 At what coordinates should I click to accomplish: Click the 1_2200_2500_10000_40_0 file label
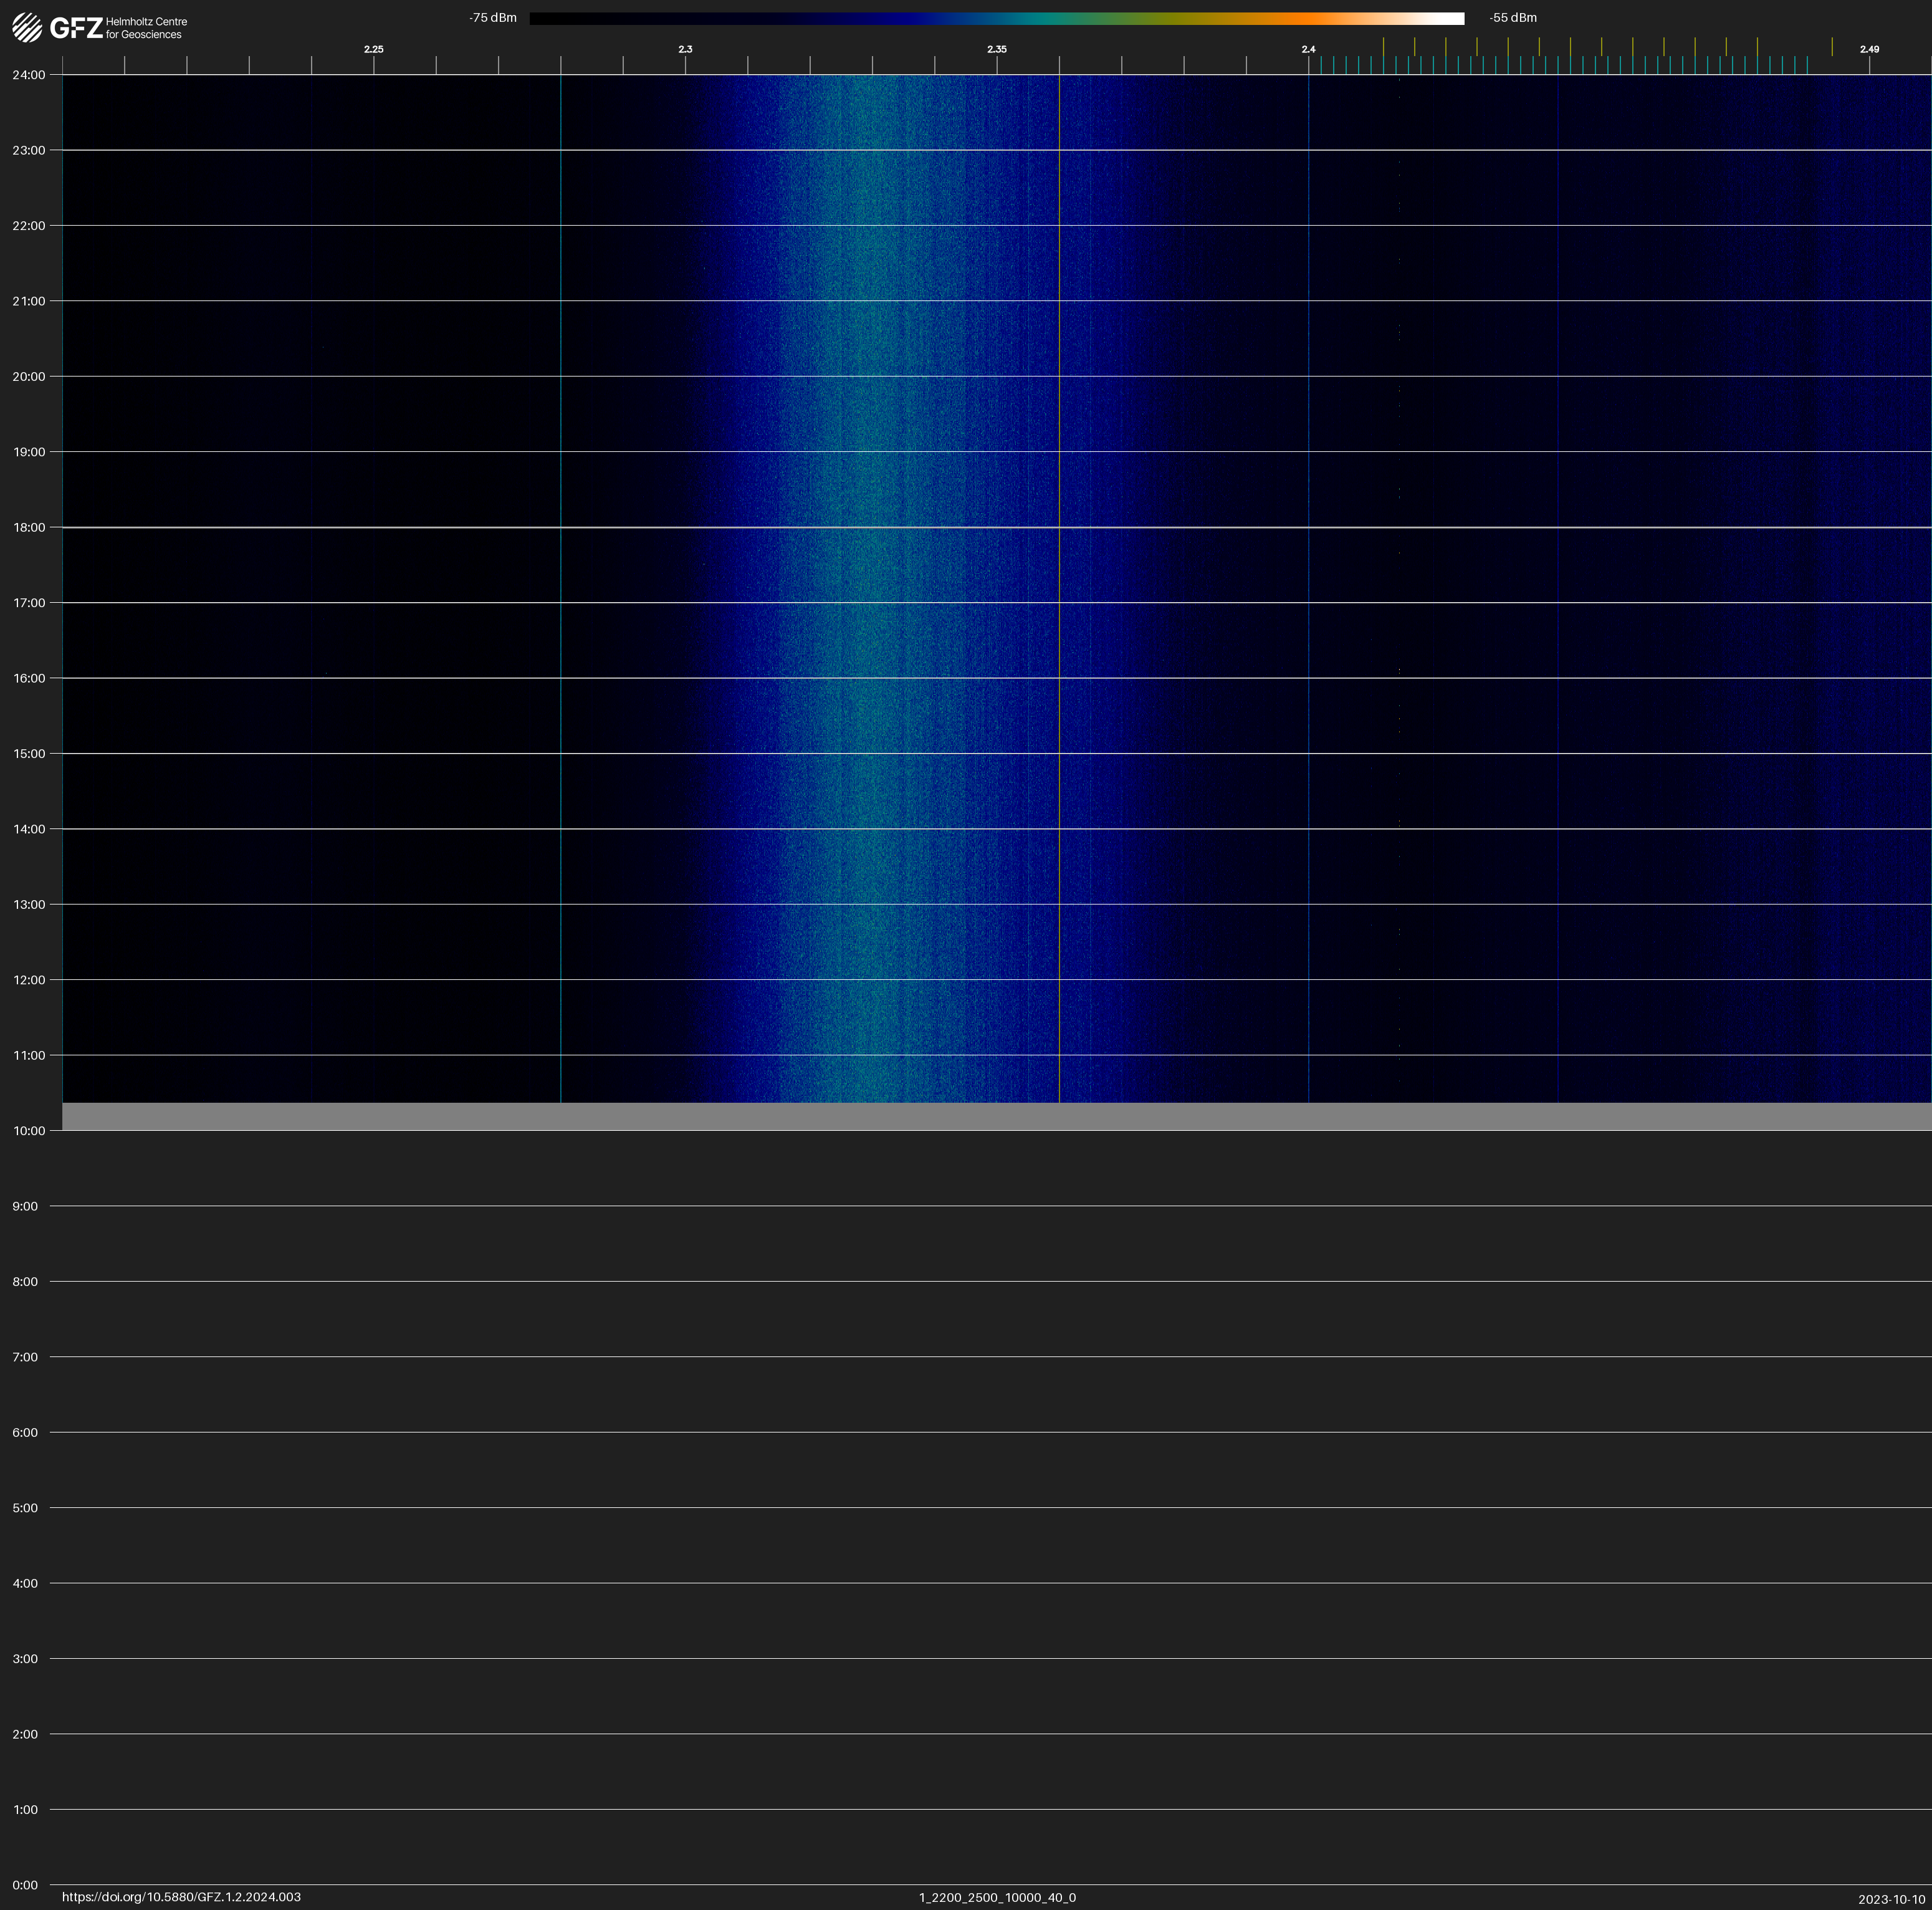997,1897
